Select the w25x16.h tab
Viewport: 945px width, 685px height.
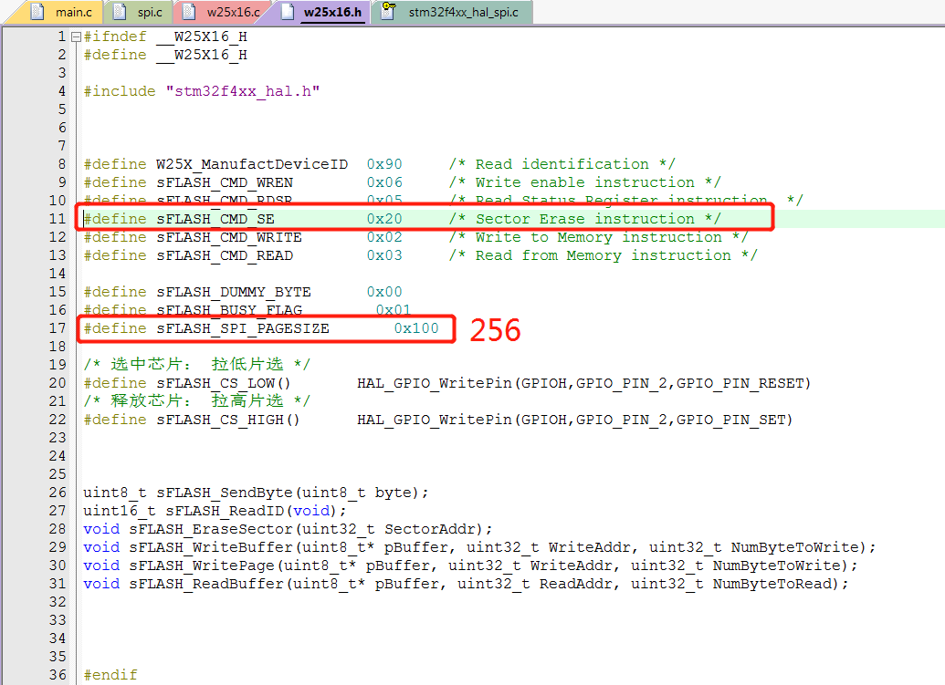click(327, 12)
